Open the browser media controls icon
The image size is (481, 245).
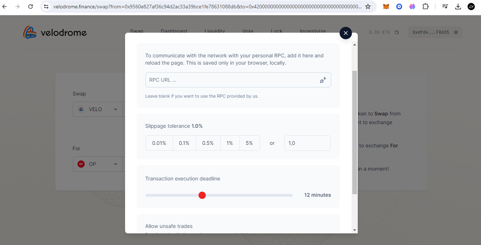[x=445, y=7]
